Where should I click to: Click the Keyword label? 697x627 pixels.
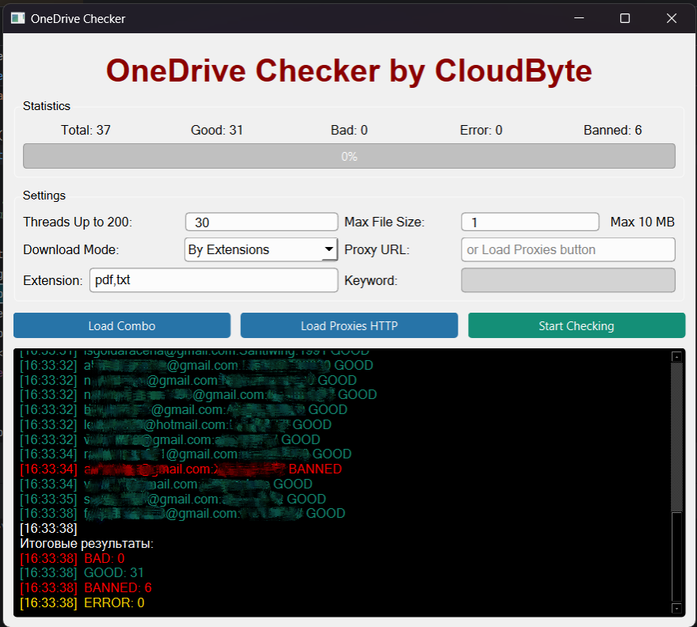[371, 280]
